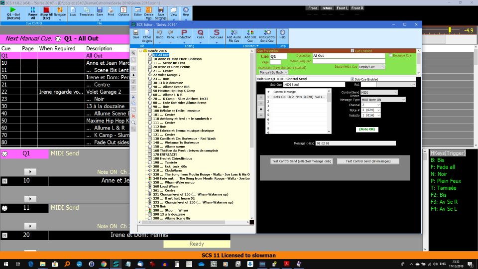Click the Pause All icon

point(32,11)
